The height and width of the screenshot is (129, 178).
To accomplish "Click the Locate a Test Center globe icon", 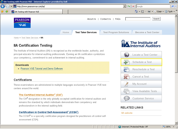I will pos(126,55).
